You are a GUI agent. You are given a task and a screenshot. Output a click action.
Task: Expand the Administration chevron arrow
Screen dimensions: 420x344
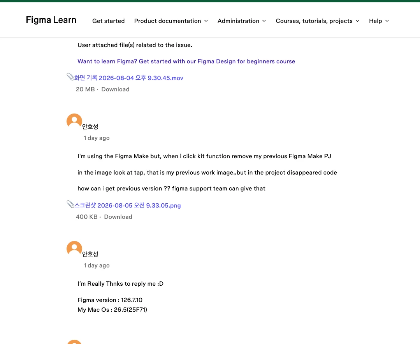click(264, 21)
